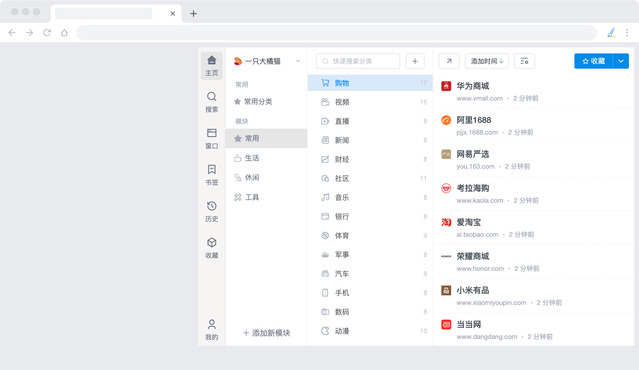Close the current browser tab
This screenshot has width=639, height=370.
coord(173,14)
